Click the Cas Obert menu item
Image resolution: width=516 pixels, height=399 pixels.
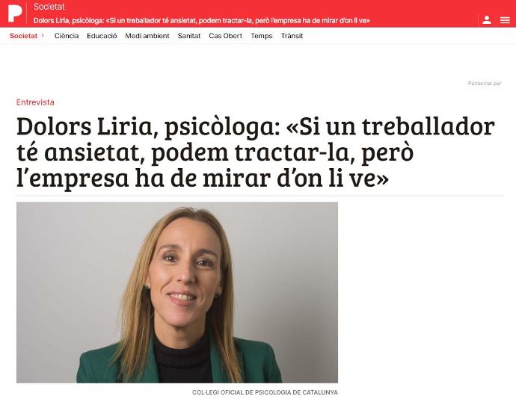click(225, 36)
